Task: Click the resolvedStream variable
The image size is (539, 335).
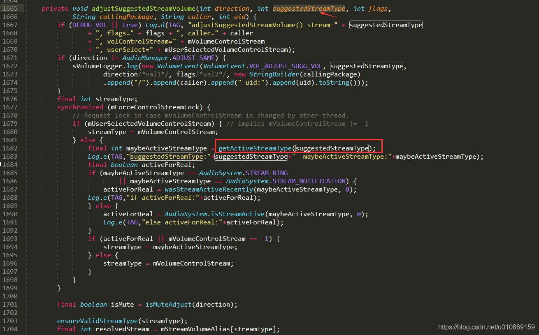Action: 124,329
